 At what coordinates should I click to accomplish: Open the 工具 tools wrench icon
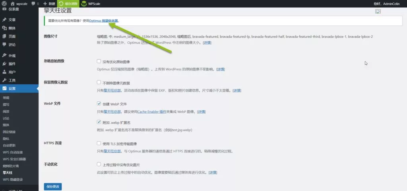pos(4,80)
